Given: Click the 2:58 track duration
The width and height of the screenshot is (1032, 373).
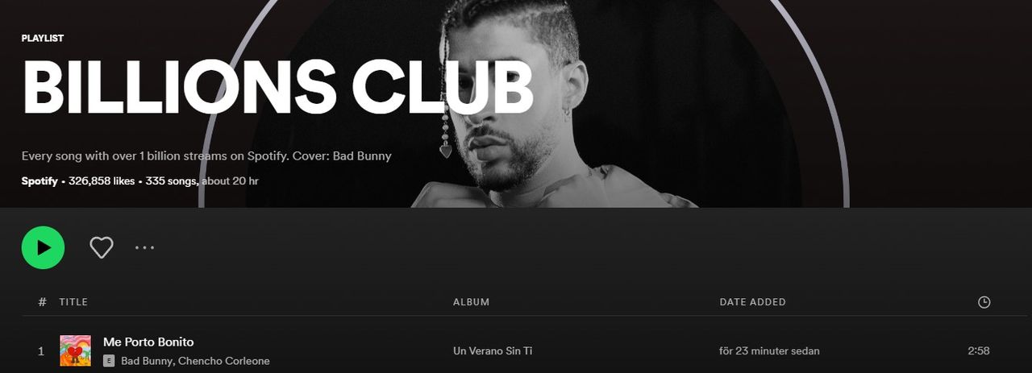Looking at the screenshot, I should [978, 350].
